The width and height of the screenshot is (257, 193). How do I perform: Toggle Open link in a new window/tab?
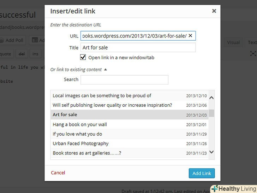pos(83,57)
